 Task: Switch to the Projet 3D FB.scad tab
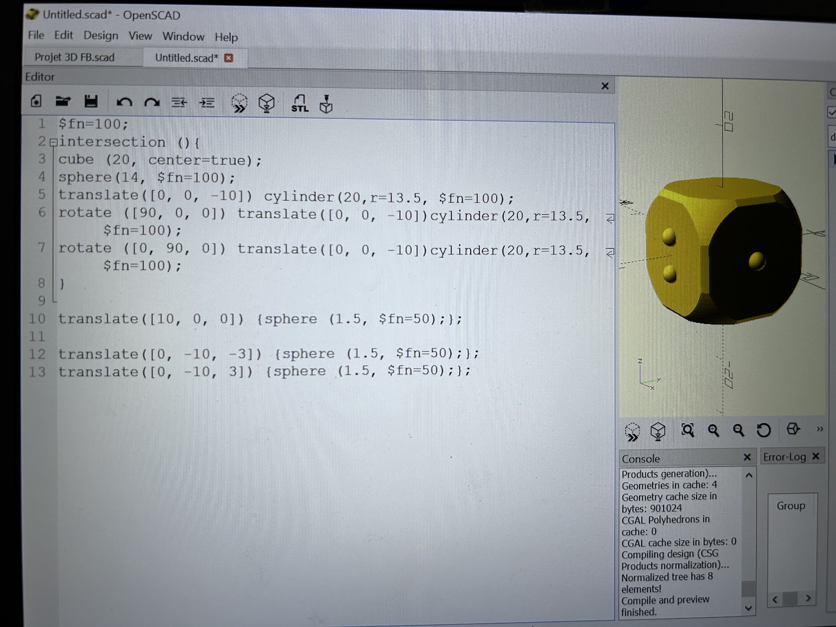tap(74, 57)
